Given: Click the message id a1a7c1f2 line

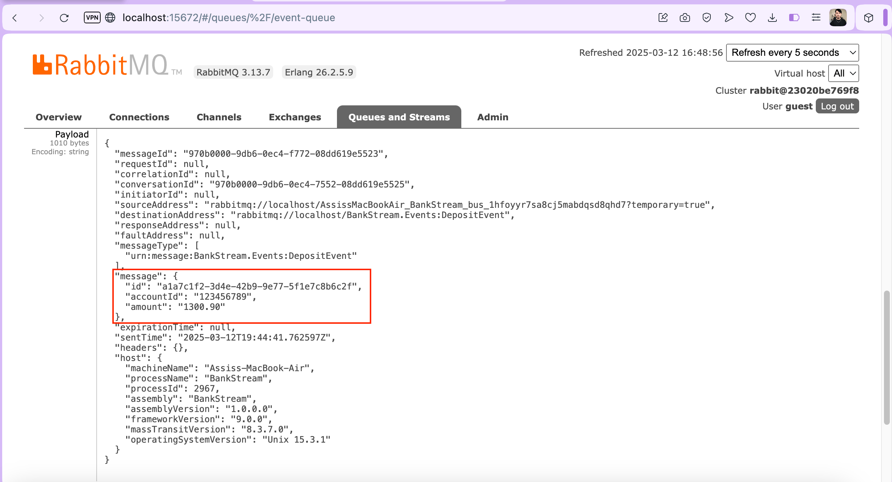Looking at the screenshot, I should [244, 287].
